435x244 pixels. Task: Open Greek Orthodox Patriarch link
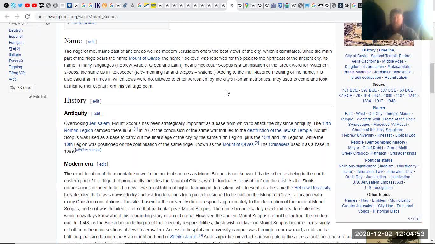coord(364,153)
